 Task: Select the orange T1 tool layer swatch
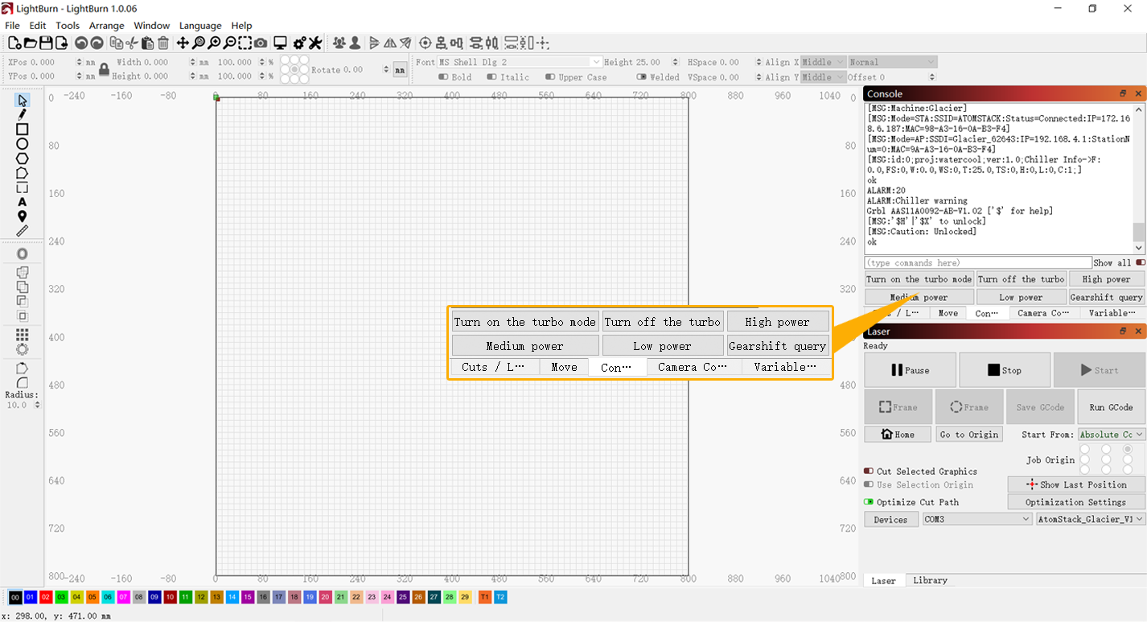pyautogui.click(x=485, y=597)
